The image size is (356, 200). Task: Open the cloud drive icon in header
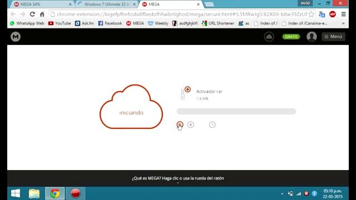pos(269,37)
